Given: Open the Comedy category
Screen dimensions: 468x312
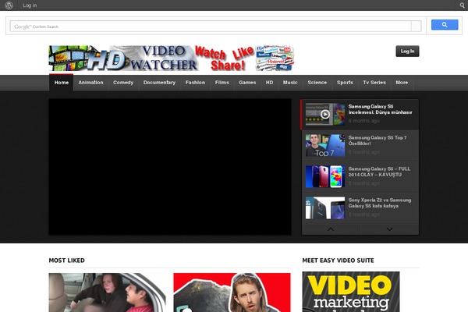Looking at the screenshot, I should click(123, 83).
